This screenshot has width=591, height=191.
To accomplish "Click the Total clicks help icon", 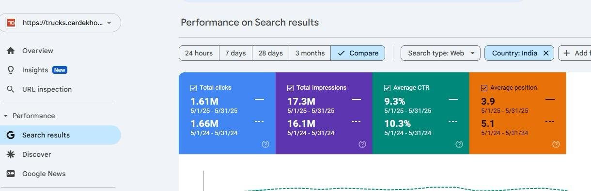I will 265,144.
